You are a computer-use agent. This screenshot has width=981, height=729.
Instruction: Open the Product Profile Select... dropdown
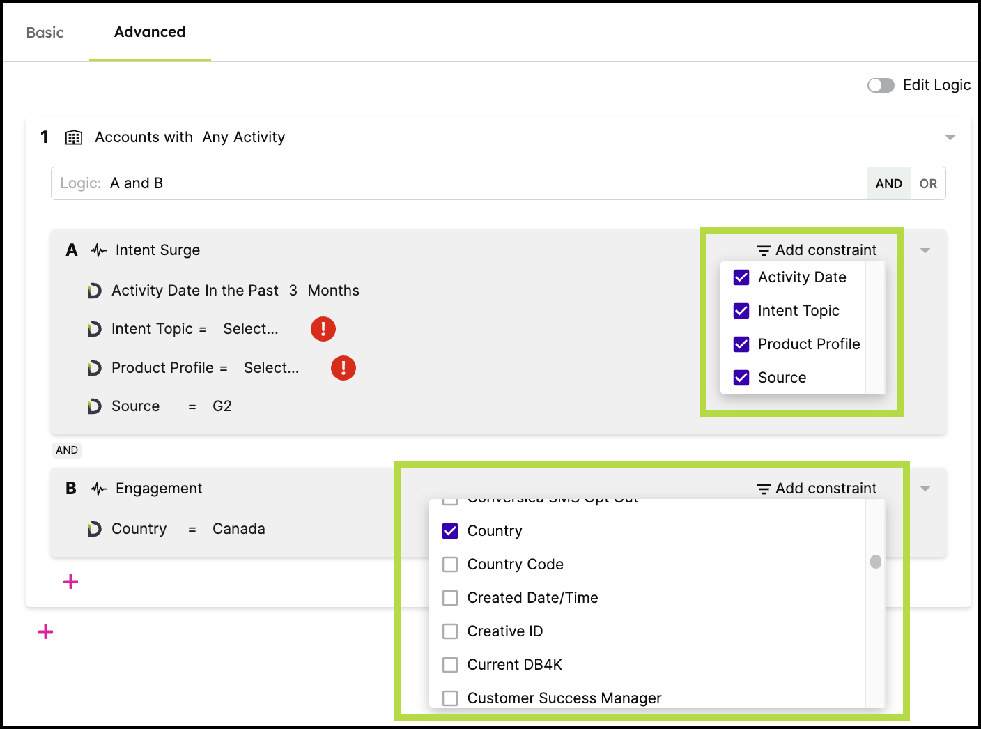(x=272, y=368)
